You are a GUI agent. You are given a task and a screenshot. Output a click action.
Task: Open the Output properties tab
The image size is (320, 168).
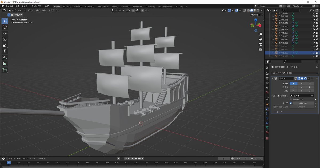coord(267,78)
